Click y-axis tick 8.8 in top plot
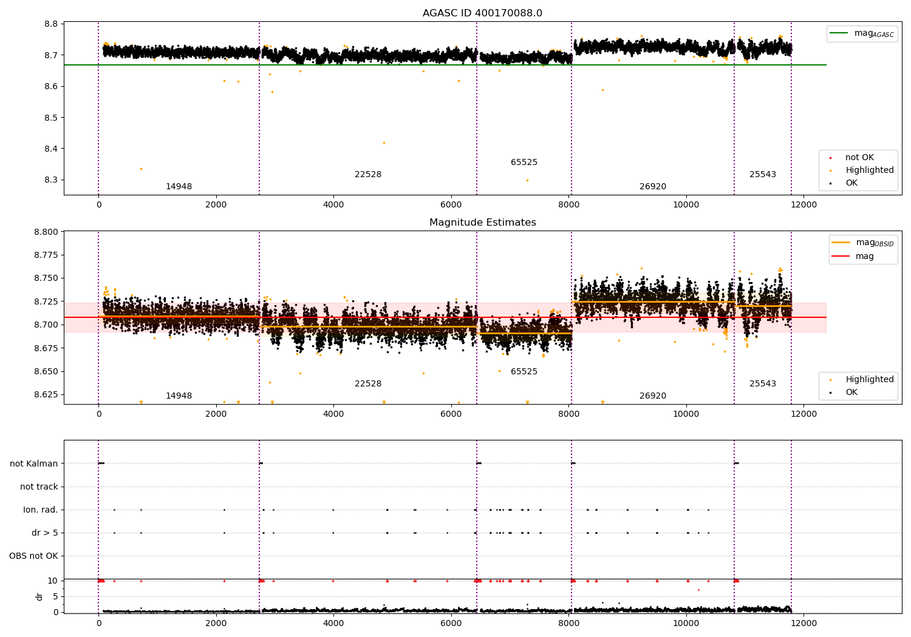 pyautogui.click(x=51, y=24)
